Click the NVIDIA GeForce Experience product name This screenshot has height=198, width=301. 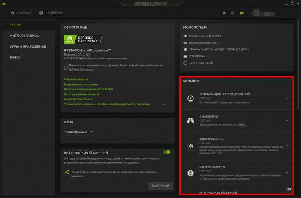[87, 50]
